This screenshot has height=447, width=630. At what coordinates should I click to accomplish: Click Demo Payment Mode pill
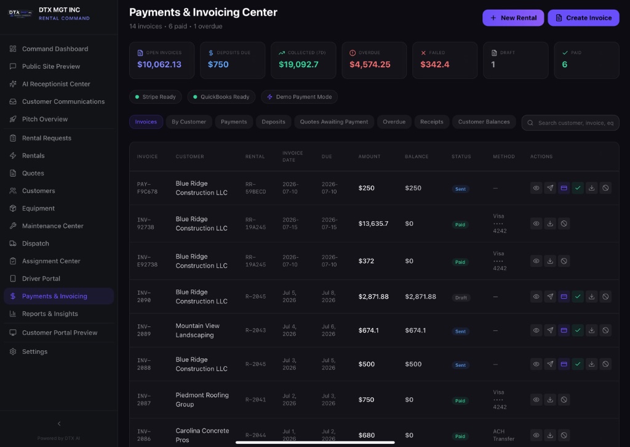[300, 97]
